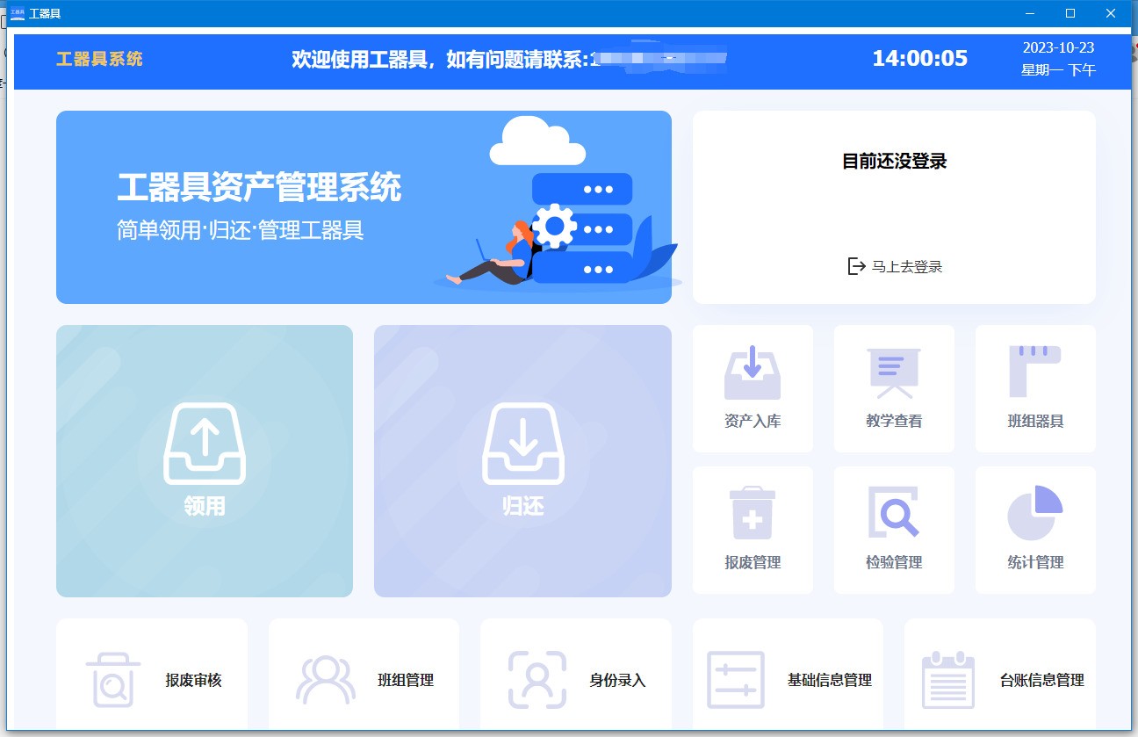1138x737 pixels.
Task: Open 台账信息管理 ledger information module
Action: click(x=999, y=681)
